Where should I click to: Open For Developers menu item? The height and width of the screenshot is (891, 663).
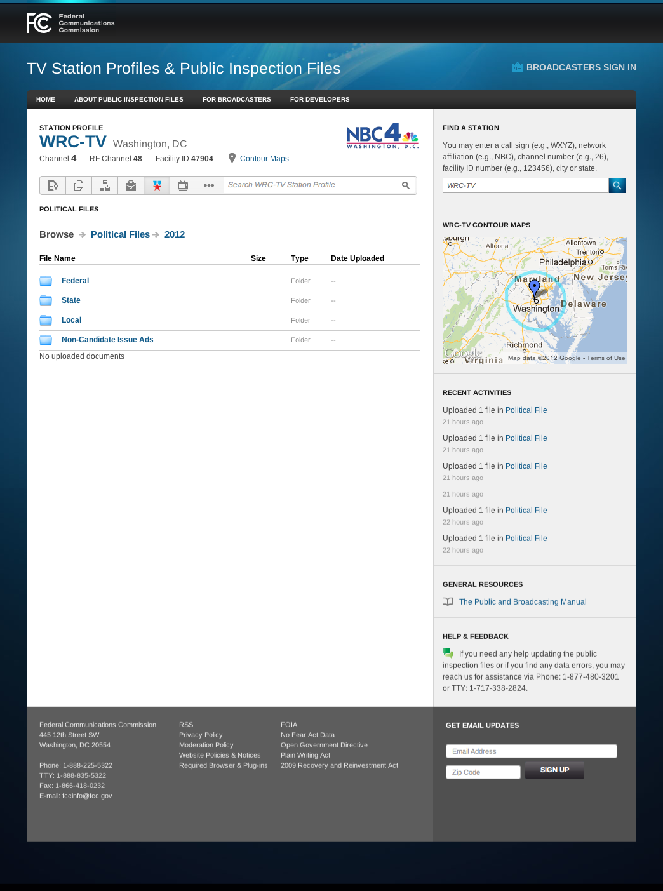pos(320,100)
